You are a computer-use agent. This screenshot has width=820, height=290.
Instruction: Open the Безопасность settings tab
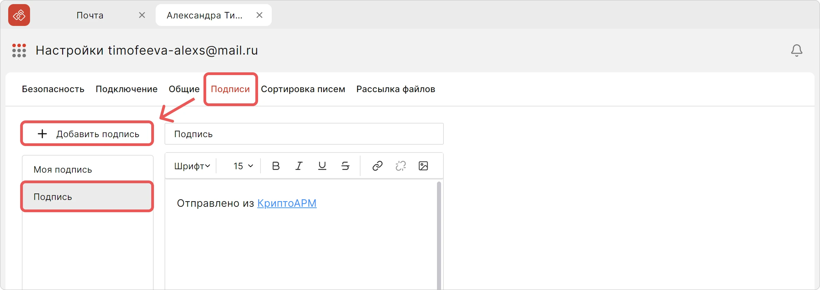tap(53, 89)
